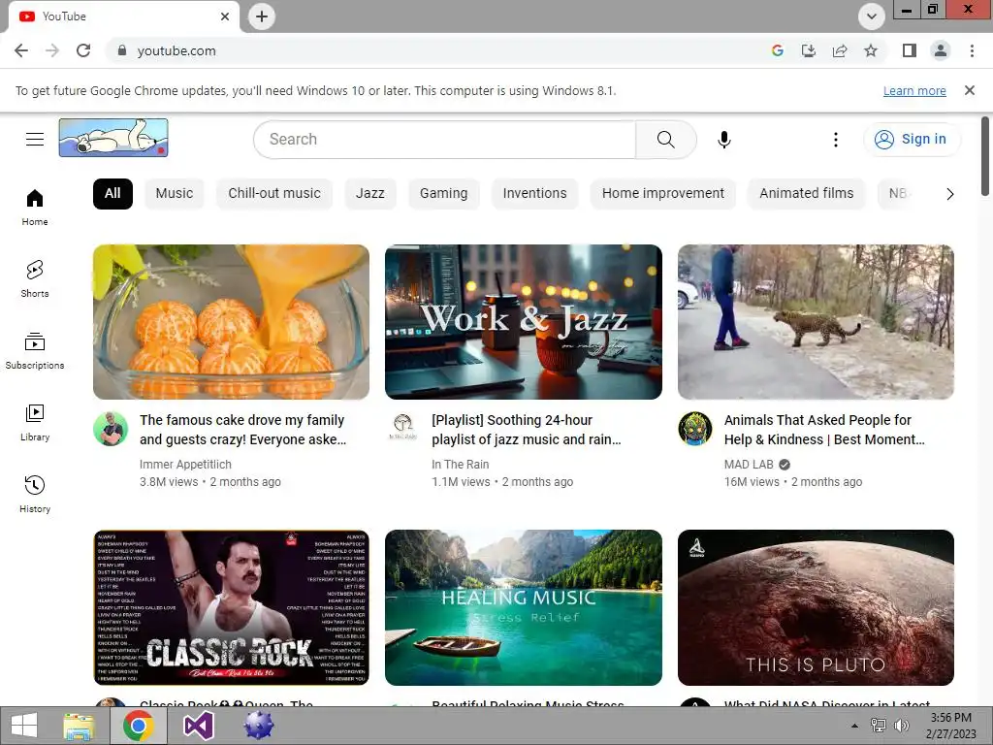Open Subscriptions from the sidebar
The image size is (993, 745).
pos(35,350)
